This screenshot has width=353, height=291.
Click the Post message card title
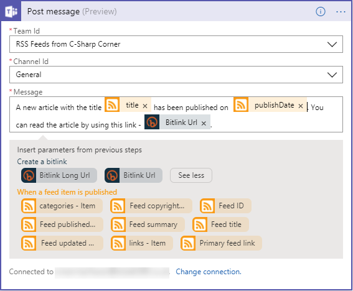pyautogui.click(x=72, y=11)
